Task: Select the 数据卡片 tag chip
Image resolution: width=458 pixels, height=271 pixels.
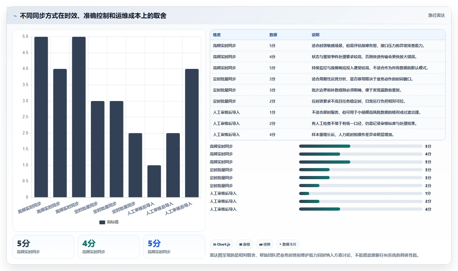Action: pos(288,244)
